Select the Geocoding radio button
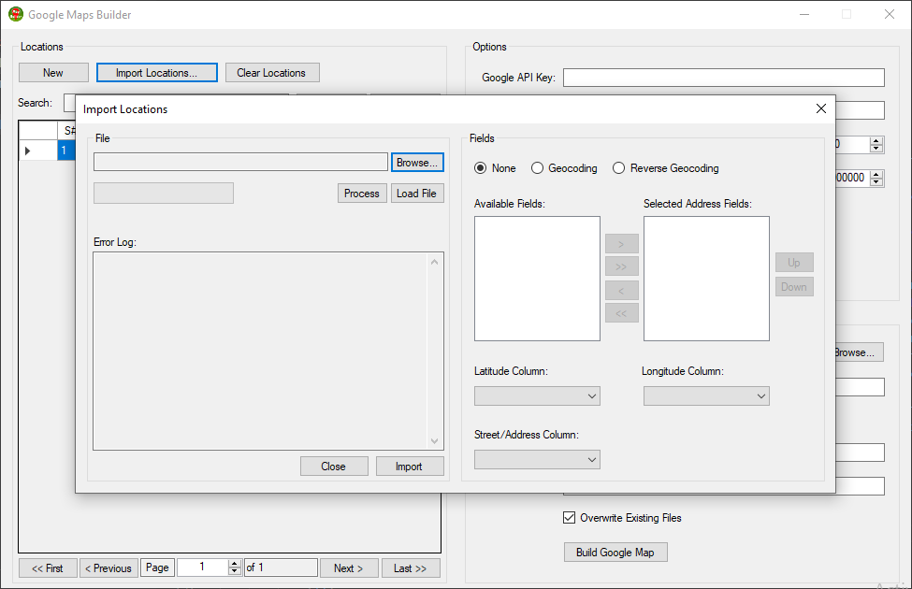912x589 pixels. 538,168
